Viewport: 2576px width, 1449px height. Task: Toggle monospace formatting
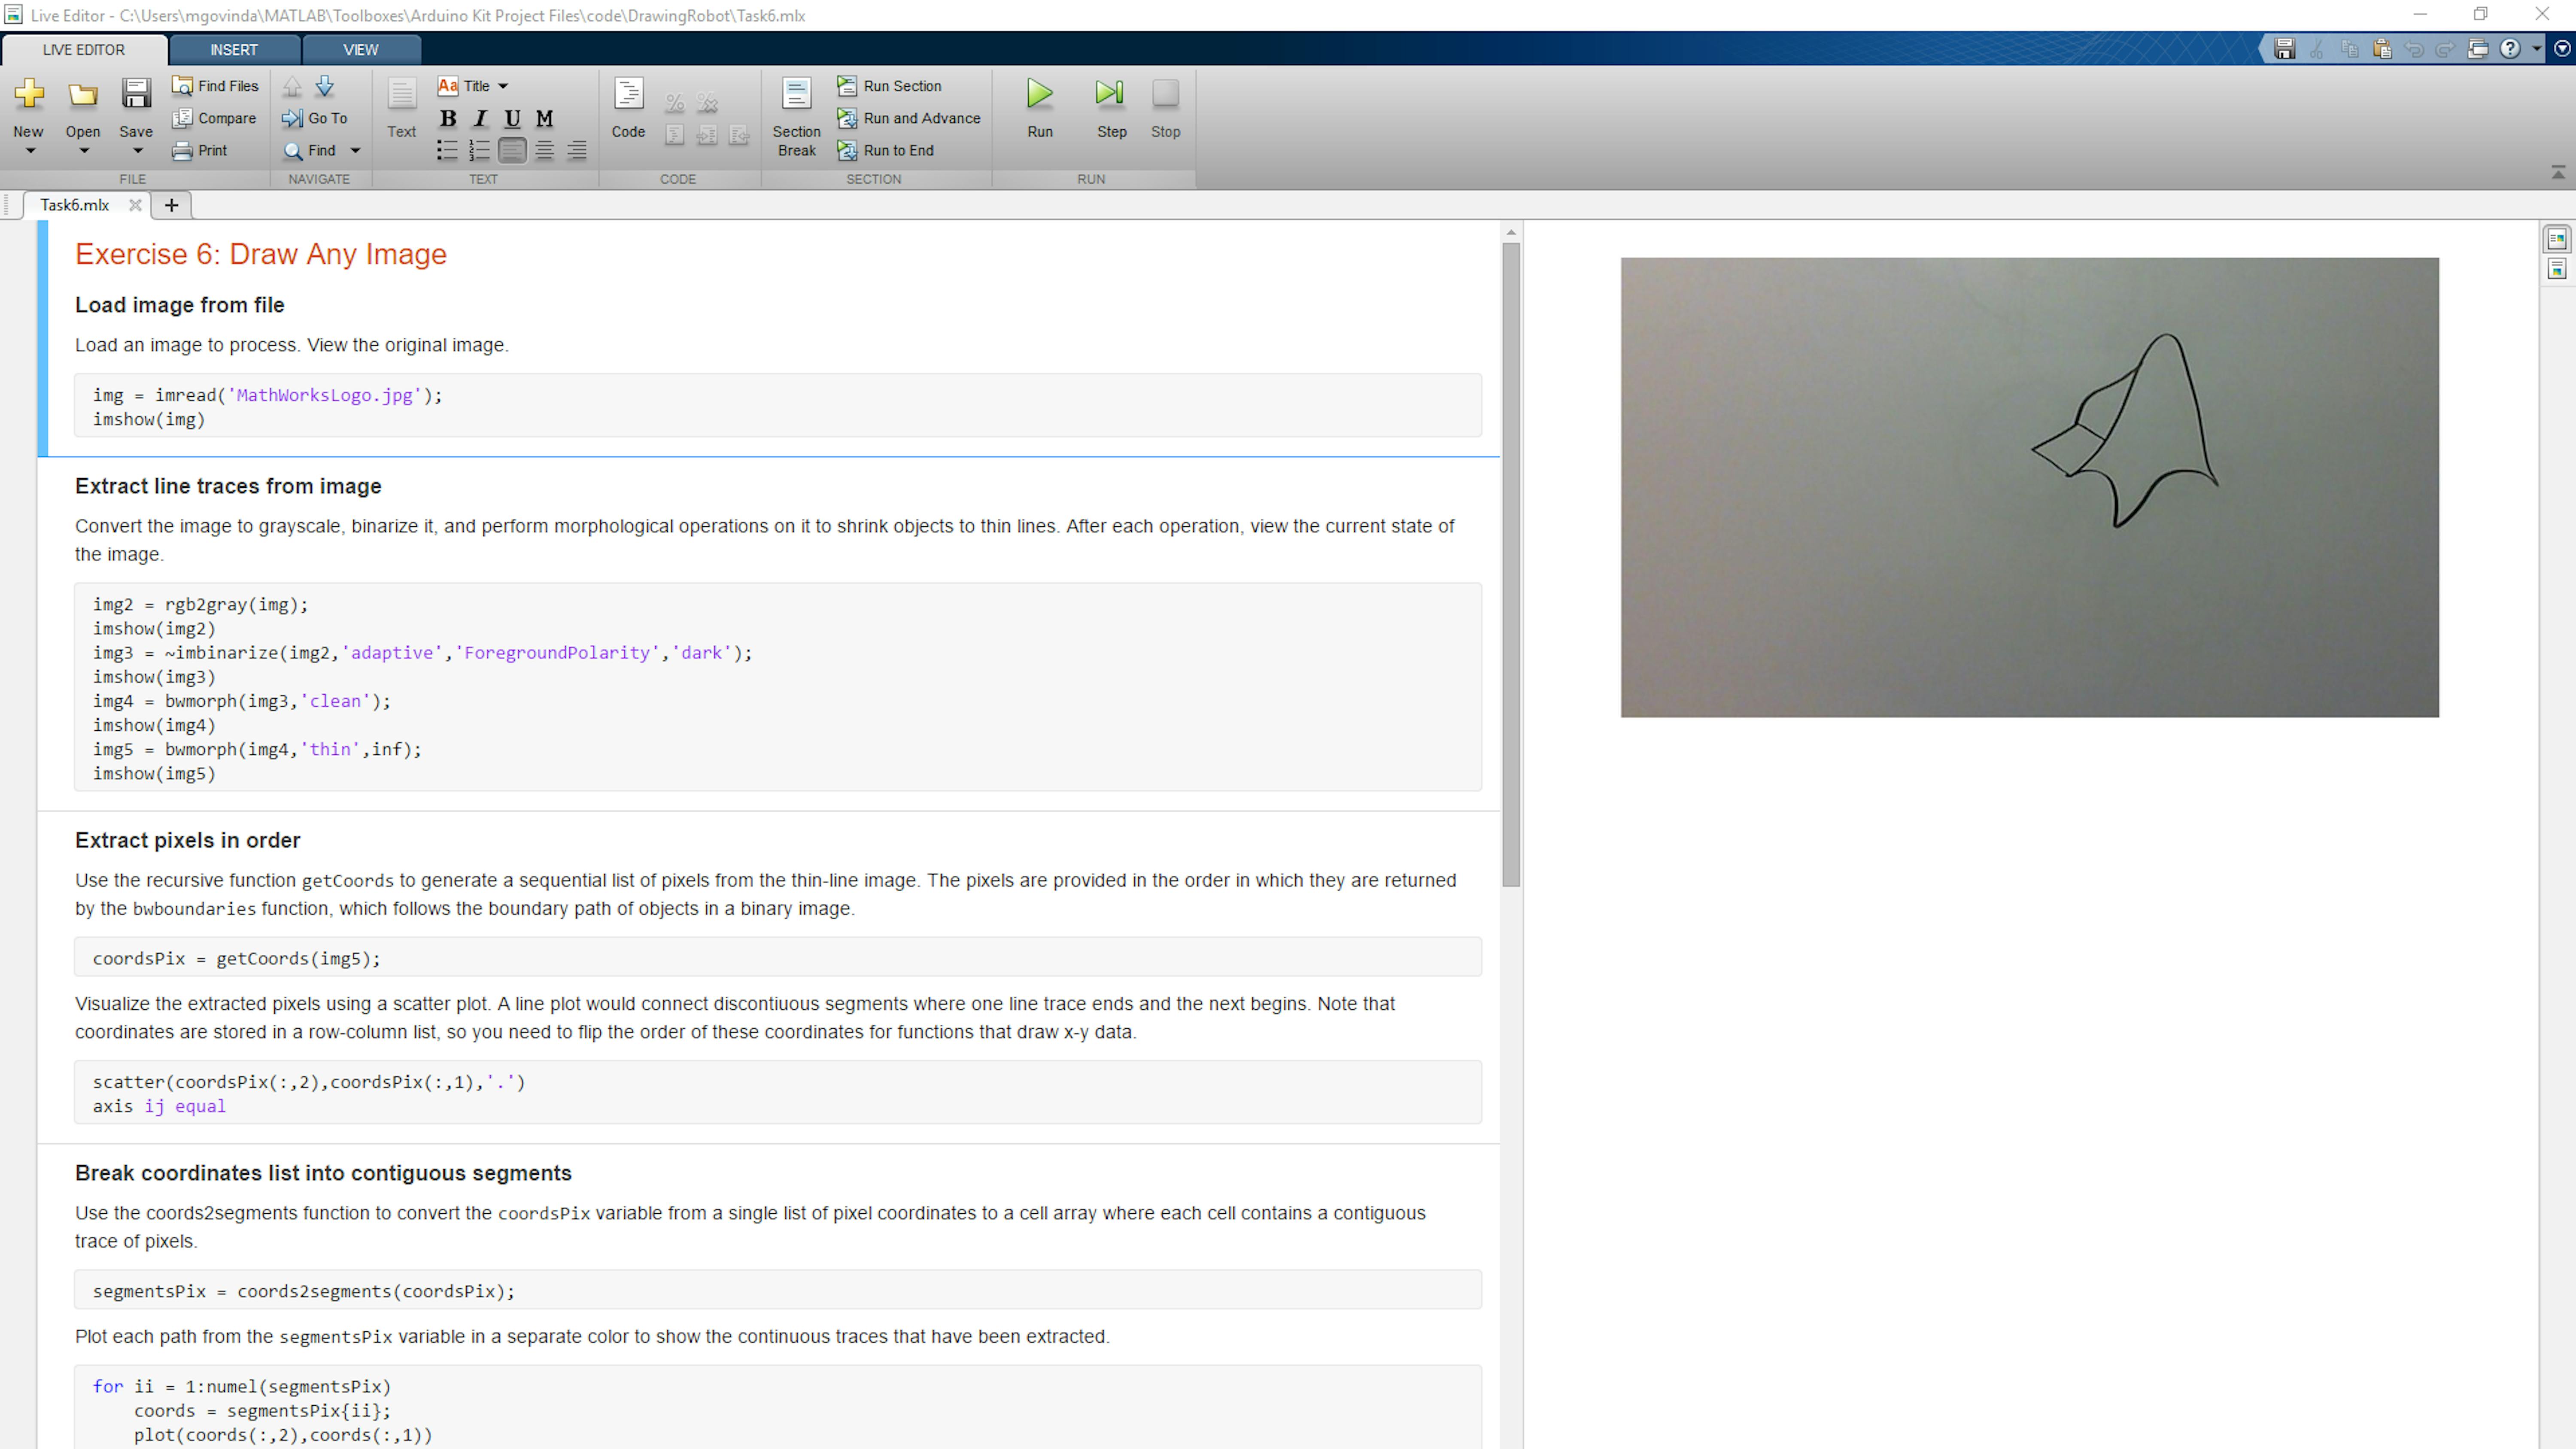tap(544, 118)
